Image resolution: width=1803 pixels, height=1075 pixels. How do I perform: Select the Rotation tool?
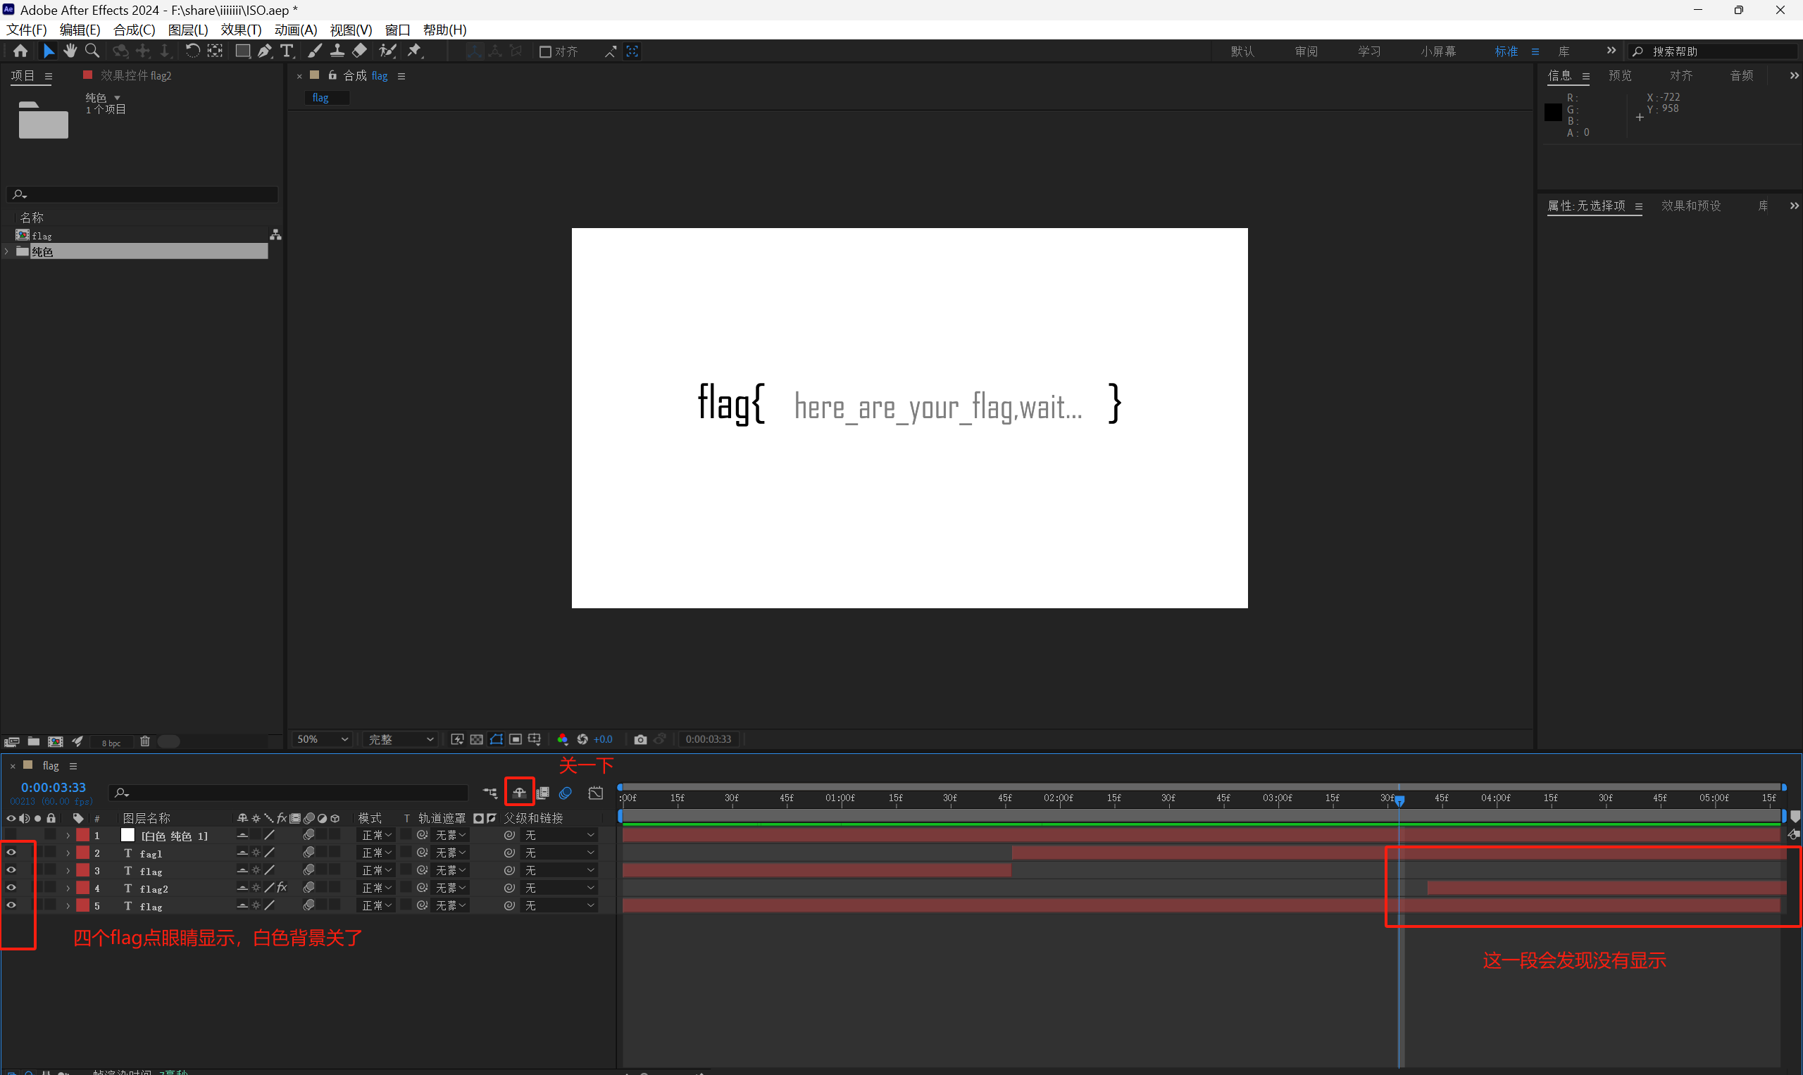192,51
